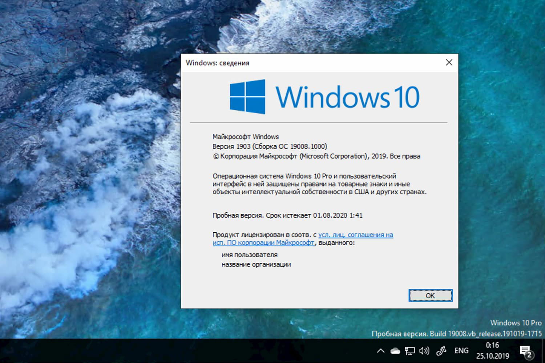The height and width of the screenshot is (363, 545).
Task: Dismiss the dialog with the OK button
Action: point(430,295)
